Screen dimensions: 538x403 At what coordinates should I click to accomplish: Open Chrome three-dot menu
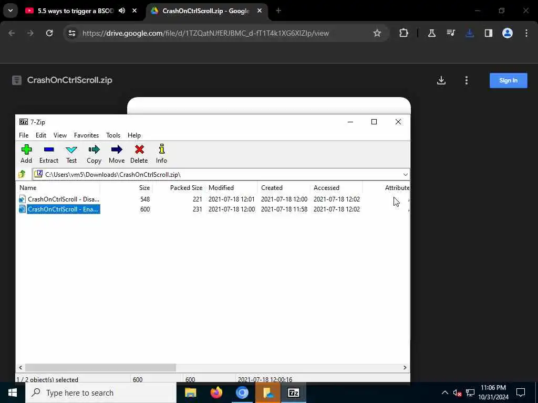526,33
